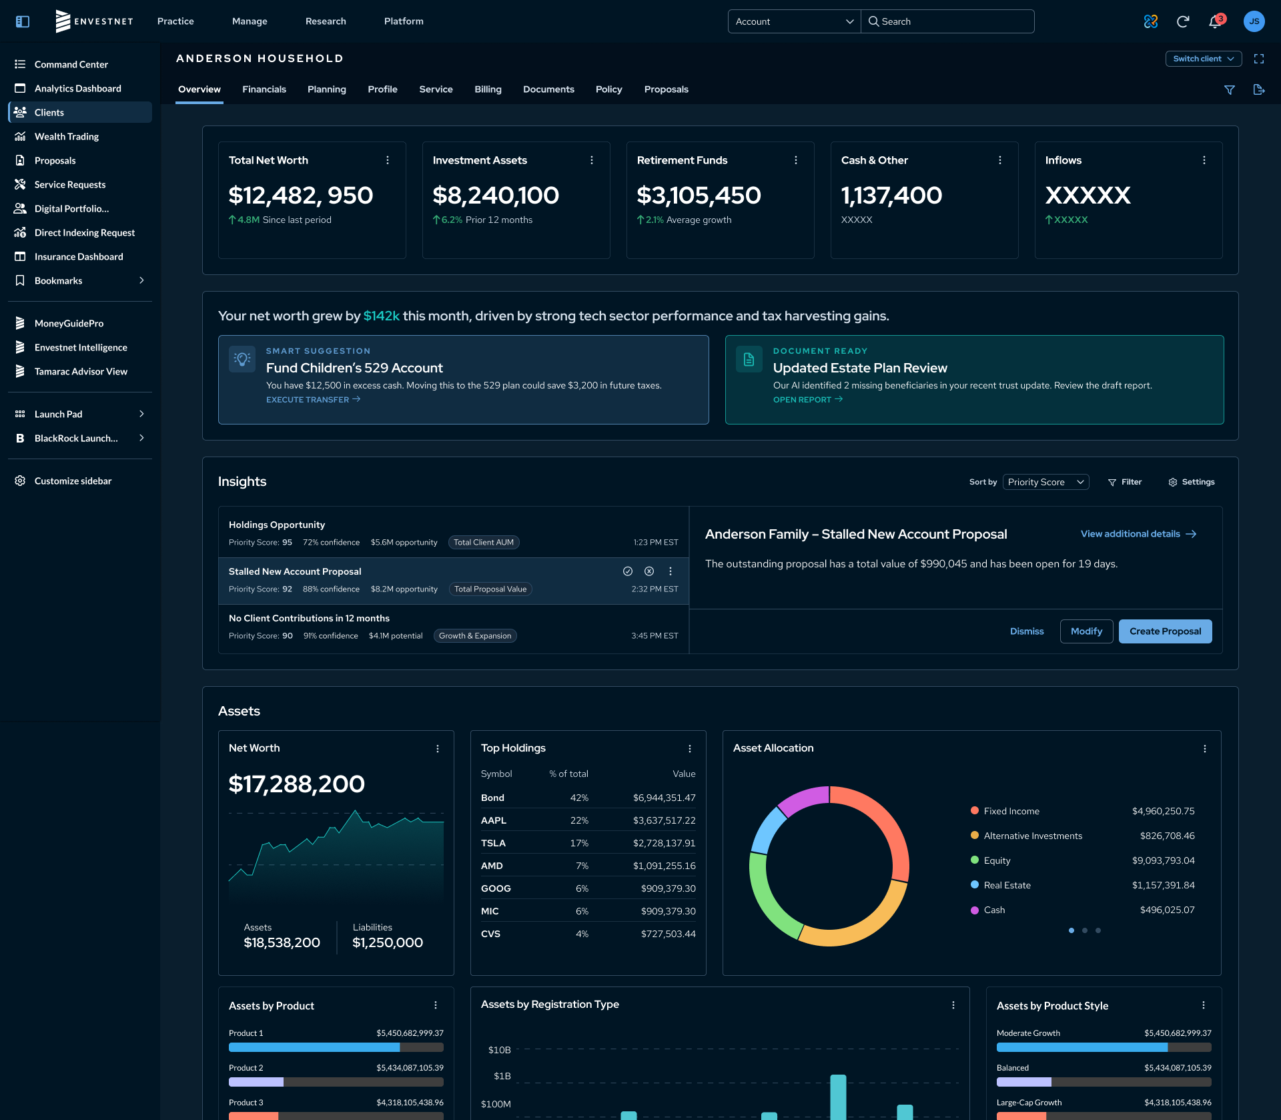
Task: Click Moderate Growth progress bar
Action: 1104,1047
